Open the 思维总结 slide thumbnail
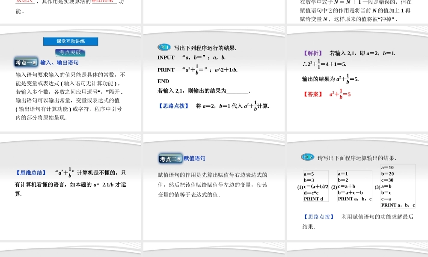The height and width of the screenshot is (257, 428). pos(71,187)
